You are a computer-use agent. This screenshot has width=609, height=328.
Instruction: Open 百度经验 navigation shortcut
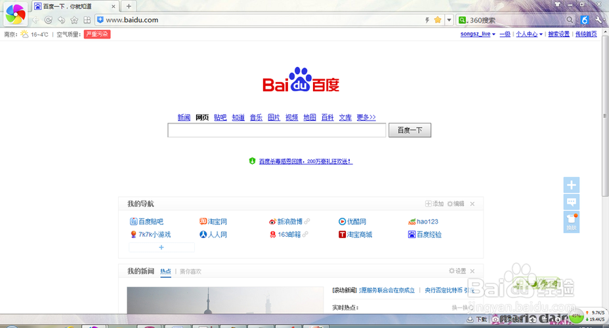pos(425,234)
